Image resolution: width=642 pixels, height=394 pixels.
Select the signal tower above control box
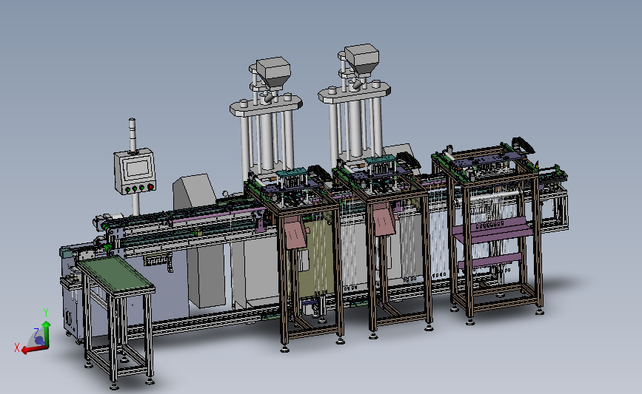(133, 136)
